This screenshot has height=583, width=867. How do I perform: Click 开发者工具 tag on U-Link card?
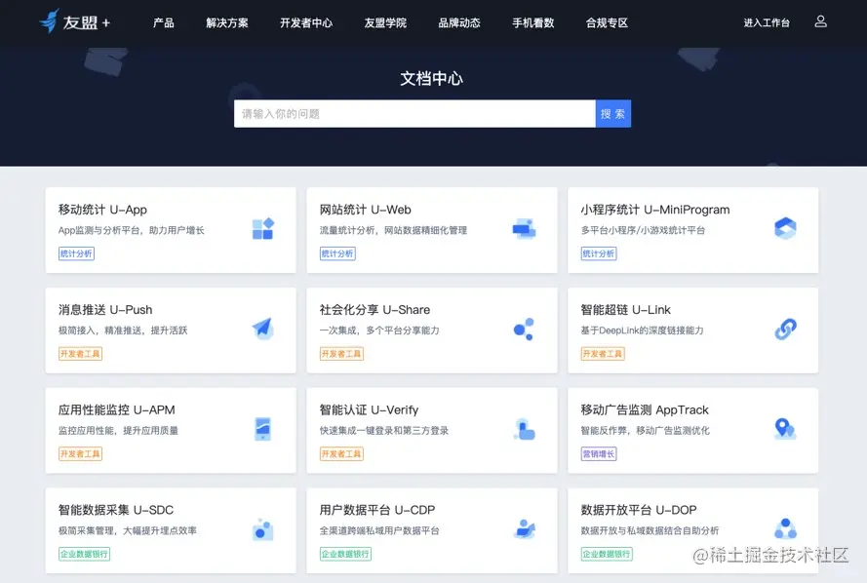[603, 354]
